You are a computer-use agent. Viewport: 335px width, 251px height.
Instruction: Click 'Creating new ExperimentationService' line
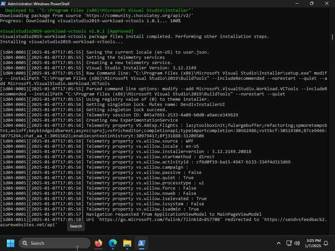(x=89, y=120)
